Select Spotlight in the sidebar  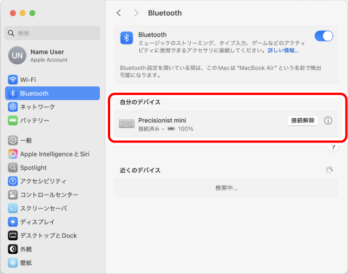coord(52,167)
